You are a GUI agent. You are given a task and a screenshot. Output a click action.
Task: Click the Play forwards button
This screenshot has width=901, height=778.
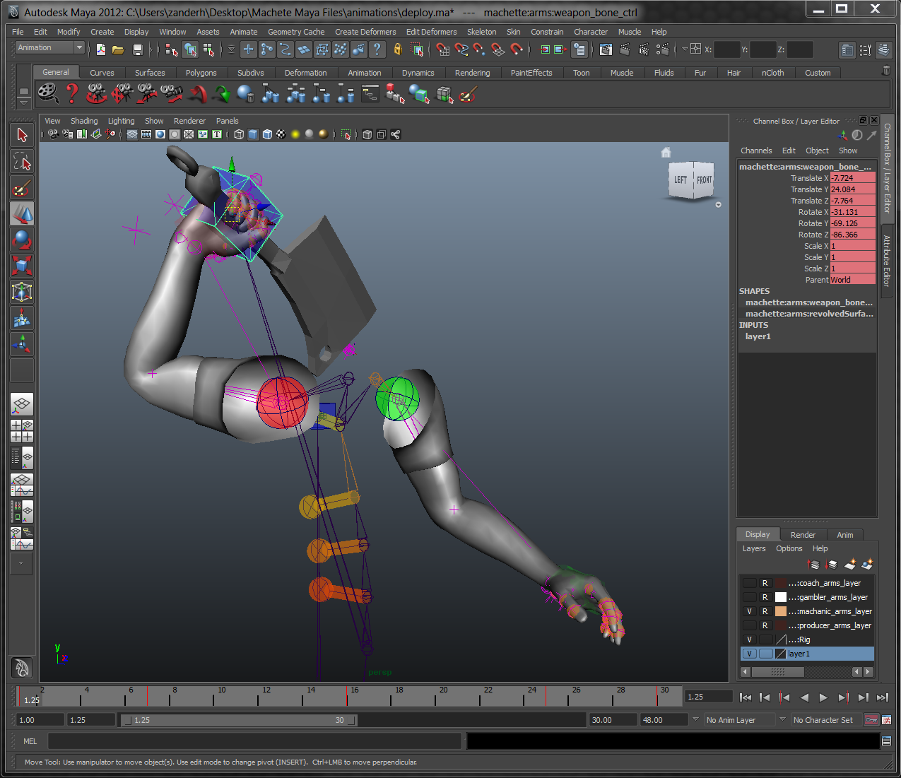click(x=823, y=697)
